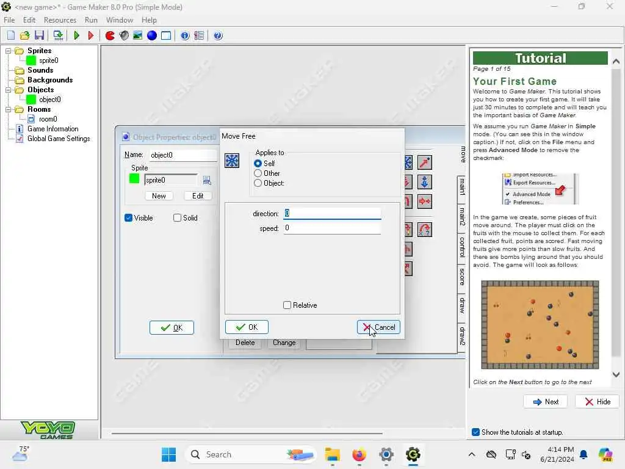Viewport: 625px width, 469px height.
Task: Toggle Show the tutorials at startup
Action: [x=475, y=432]
